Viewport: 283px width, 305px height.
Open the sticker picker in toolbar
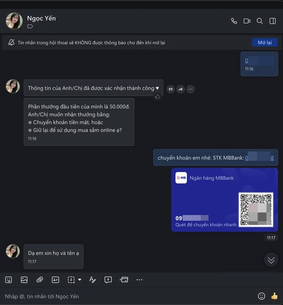click(x=9, y=280)
